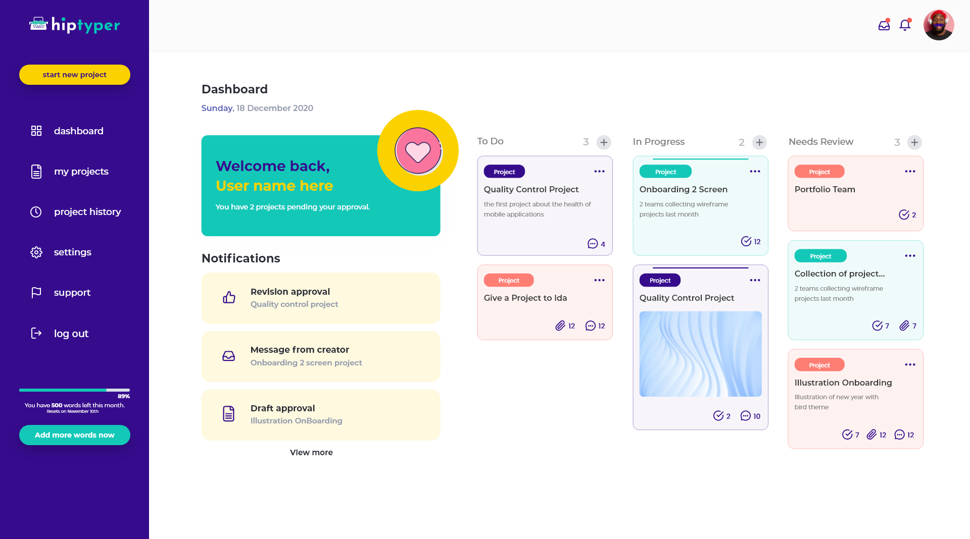Open options menu on Give a Project to Ida
970x539 pixels.
(599, 280)
